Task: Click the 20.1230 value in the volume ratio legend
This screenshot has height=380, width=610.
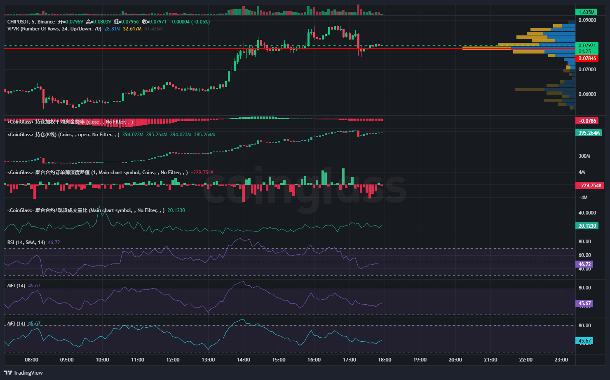Action: (176, 210)
